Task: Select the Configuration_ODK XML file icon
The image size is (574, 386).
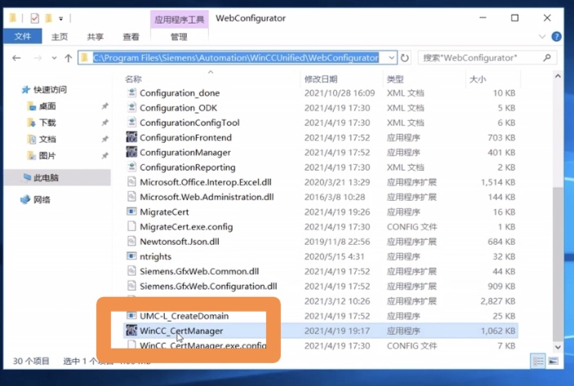Action: coord(131,108)
